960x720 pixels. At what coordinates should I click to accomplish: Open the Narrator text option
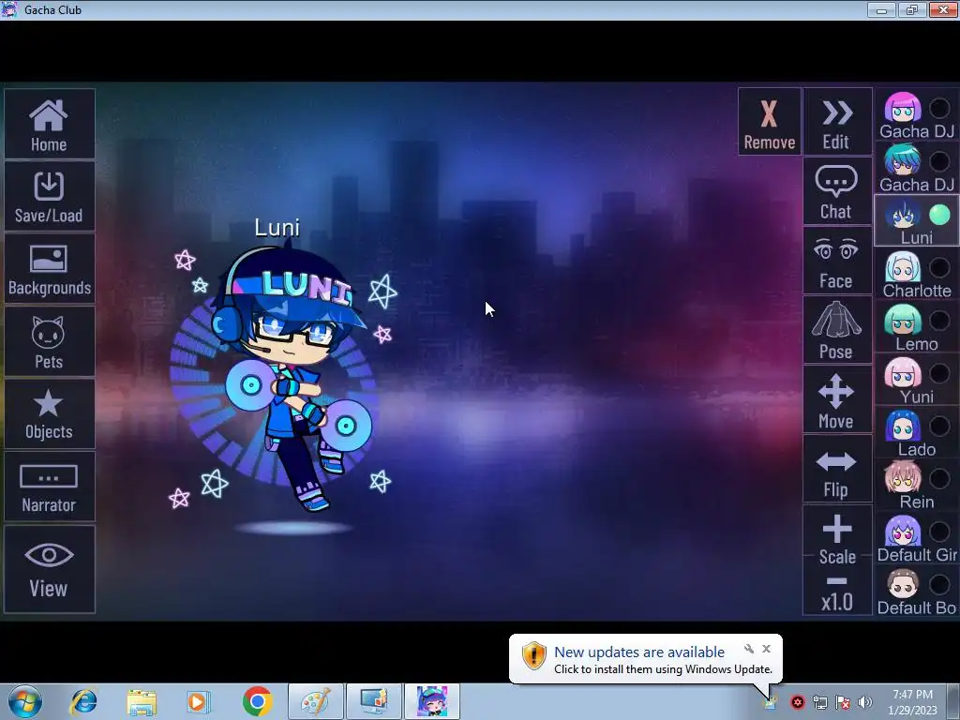[49, 487]
